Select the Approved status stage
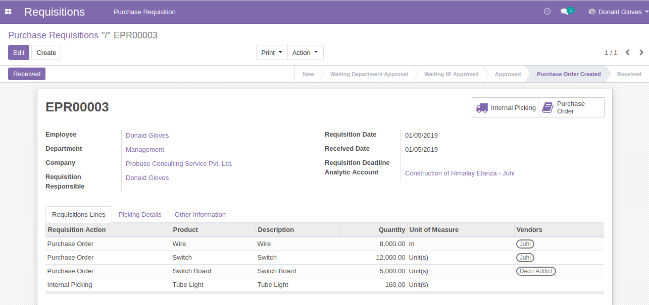The width and height of the screenshot is (649, 305). (508, 74)
